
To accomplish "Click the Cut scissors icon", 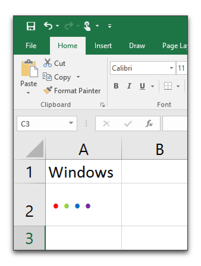I will point(47,63).
